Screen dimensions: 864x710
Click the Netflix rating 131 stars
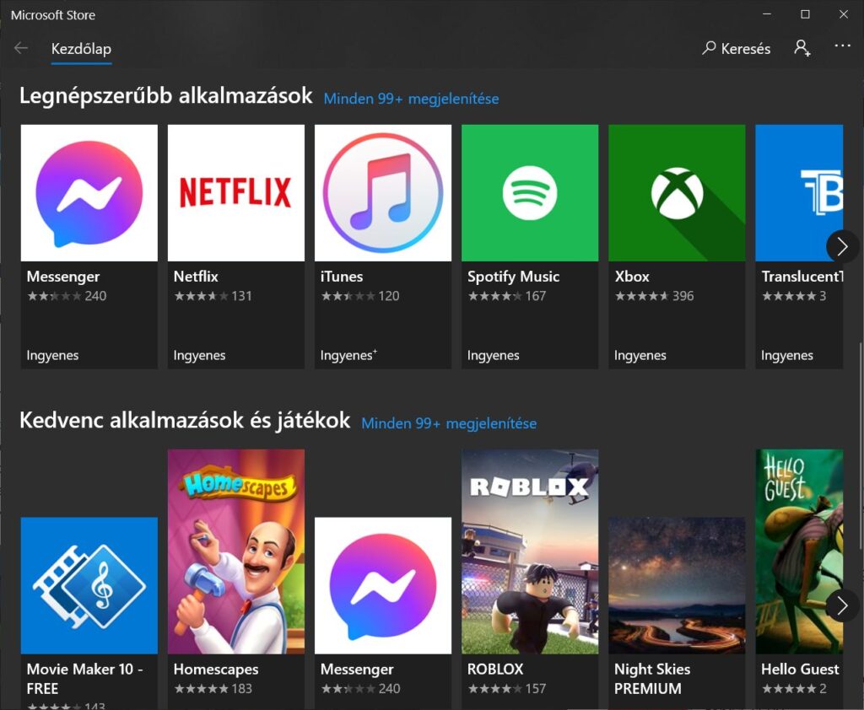213,296
